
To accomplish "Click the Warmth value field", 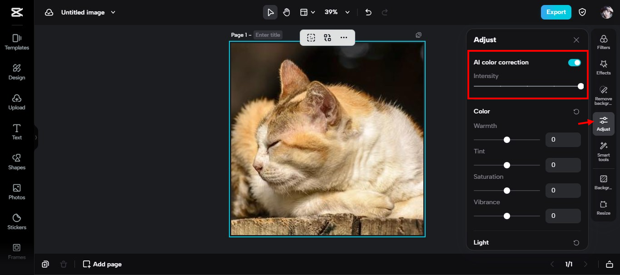I will pyautogui.click(x=563, y=139).
